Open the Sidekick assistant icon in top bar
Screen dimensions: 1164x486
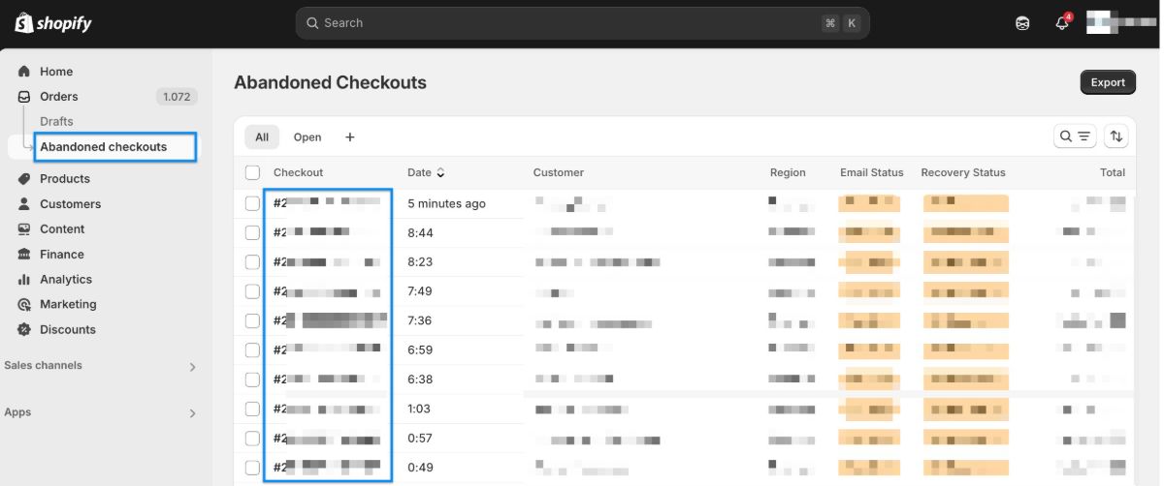click(1022, 23)
